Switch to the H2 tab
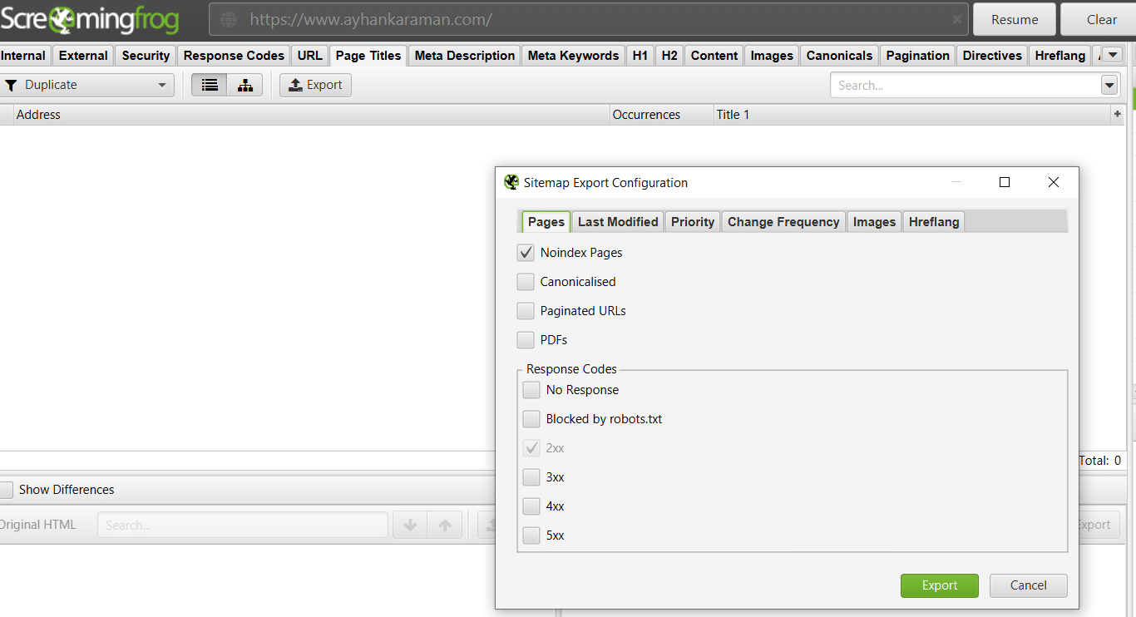The width and height of the screenshot is (1136, 617). click(x=669, y=56)
